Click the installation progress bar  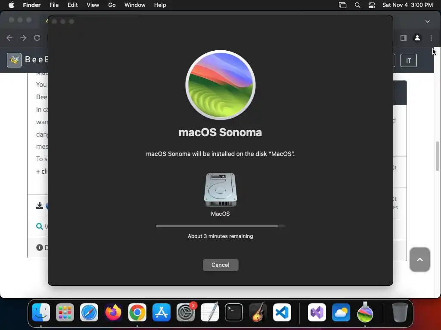(x=220, y=226)
